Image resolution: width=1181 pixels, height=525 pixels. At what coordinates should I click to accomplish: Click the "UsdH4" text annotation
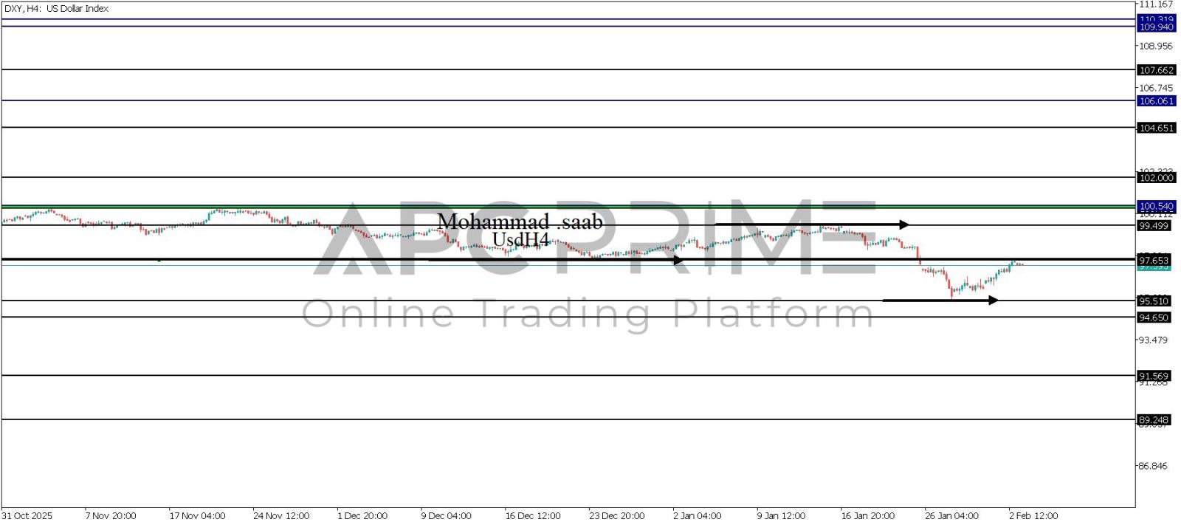[520, 240]
